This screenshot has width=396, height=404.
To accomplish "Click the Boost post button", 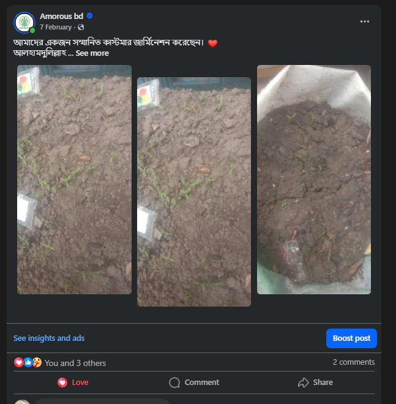I will coord(351,338).
